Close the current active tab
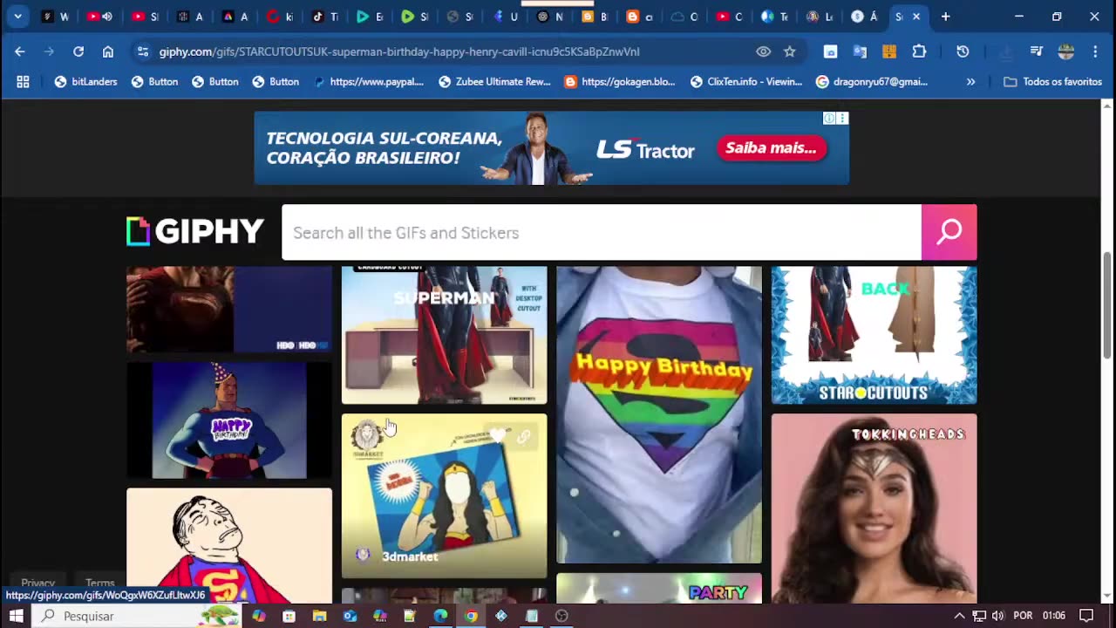This screenshot has height=628, width=1116. tap(916, 17)
